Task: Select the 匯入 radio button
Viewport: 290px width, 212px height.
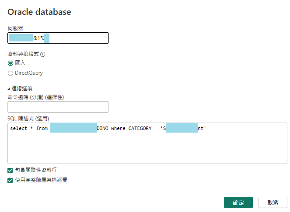Action: click(x=10, y=63)
